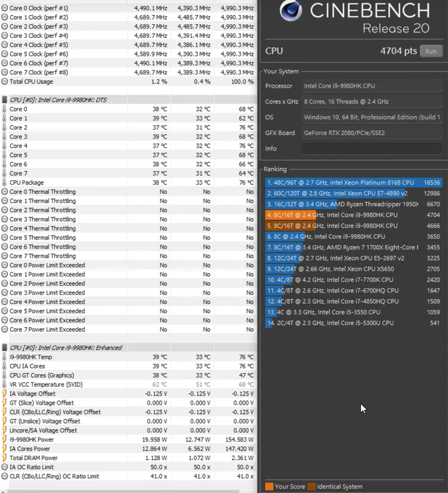Screen dimensions: 448x493
Task: Select ranking entry AMD Ryzen 7 1700X
Action: pos(353,247)
